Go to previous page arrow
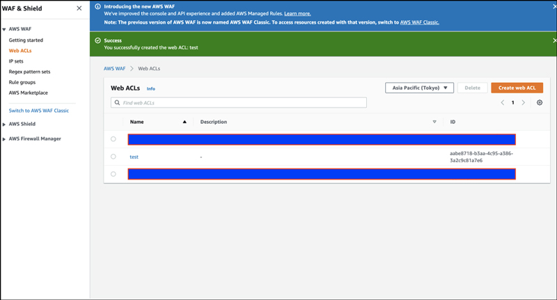Screen dimensions: 557x300 click(x=503, y=102)
